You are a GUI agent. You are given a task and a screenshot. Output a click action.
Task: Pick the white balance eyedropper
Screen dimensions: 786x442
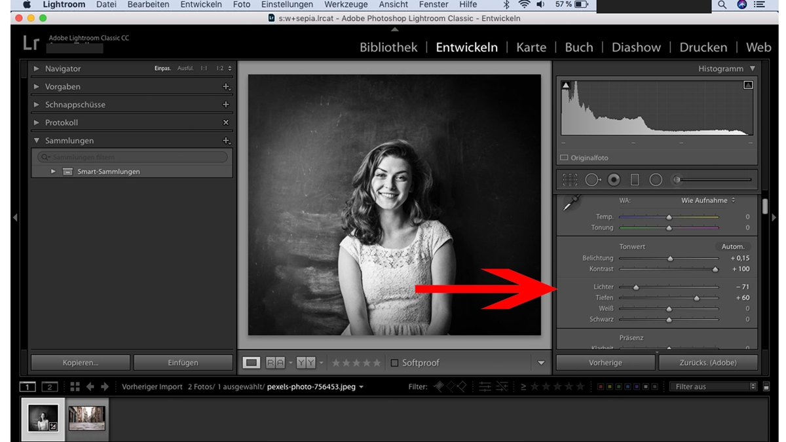pyautogui.click(x=571, y=203)
